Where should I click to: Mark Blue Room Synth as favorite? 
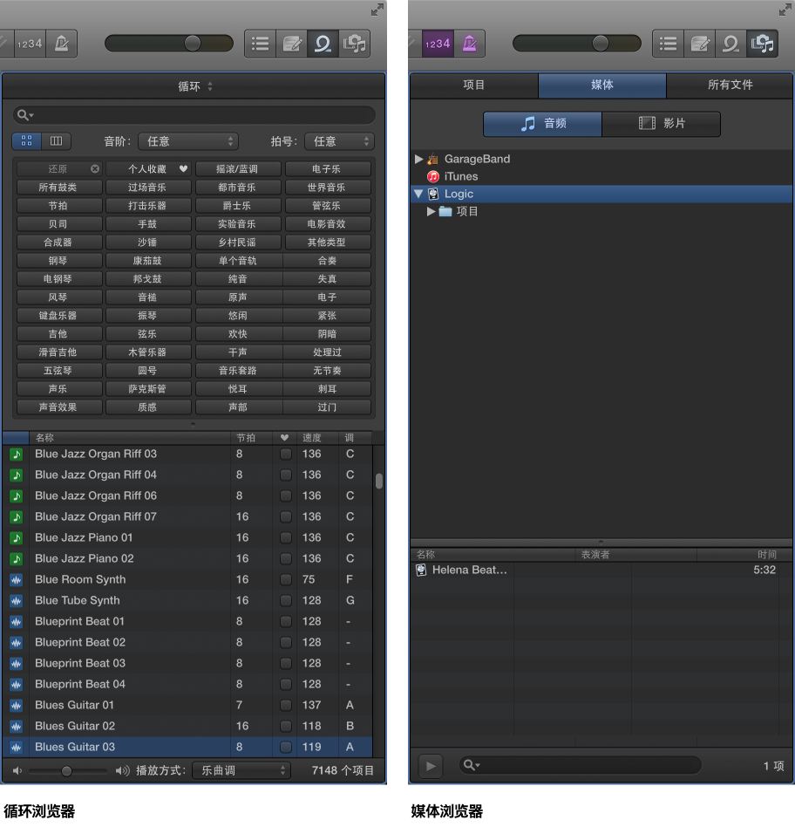tap(285, 579)
